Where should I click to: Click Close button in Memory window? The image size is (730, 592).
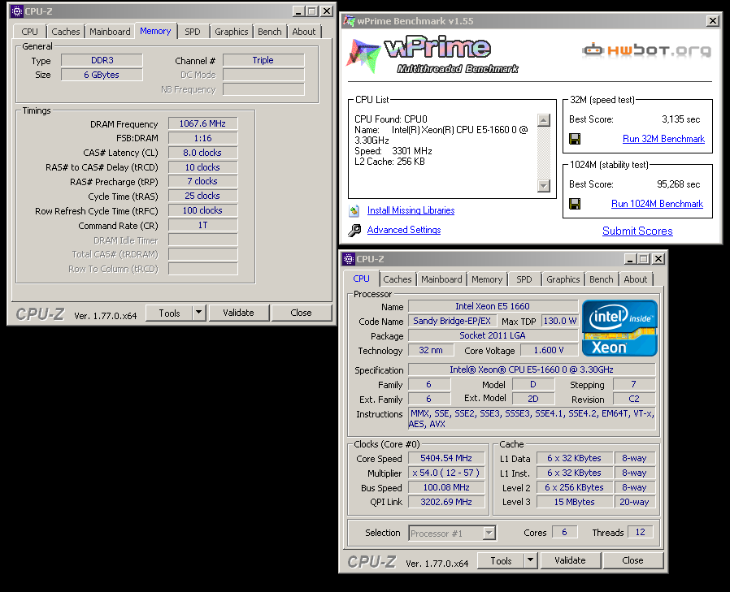pyautogui.click(x=302, y=313)
